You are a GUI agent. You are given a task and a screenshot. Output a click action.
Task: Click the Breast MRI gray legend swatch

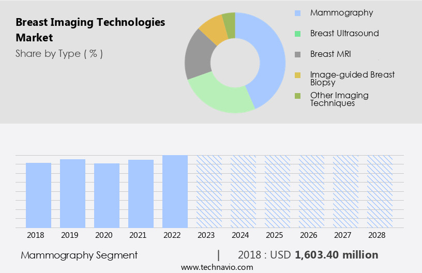[297, 54]
